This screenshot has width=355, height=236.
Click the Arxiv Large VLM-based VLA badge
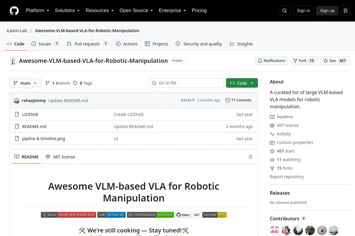click(68, 215)
